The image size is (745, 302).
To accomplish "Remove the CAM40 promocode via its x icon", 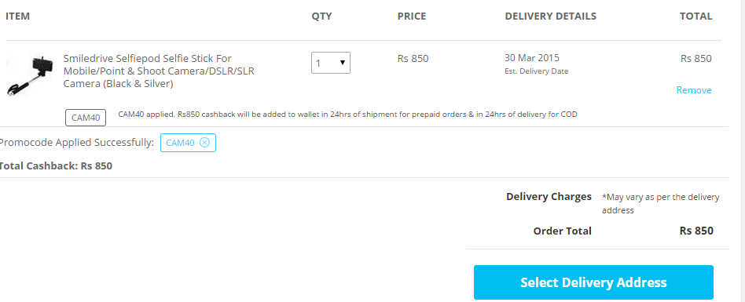I will [x=204, y=143].
